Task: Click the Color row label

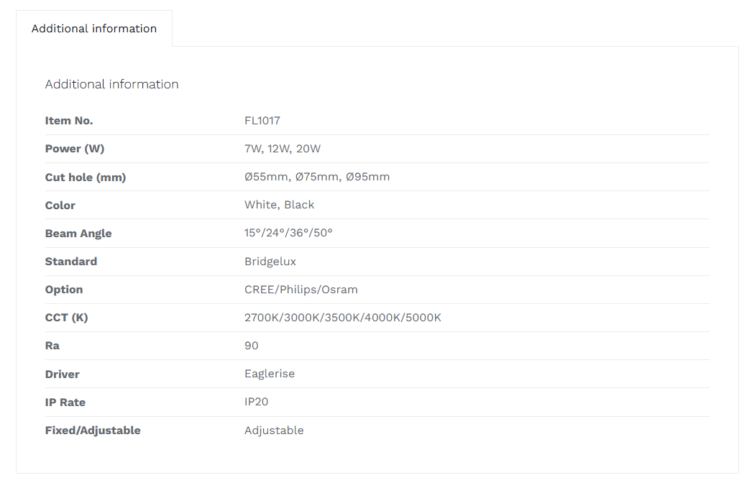Action: coord(60,206)
